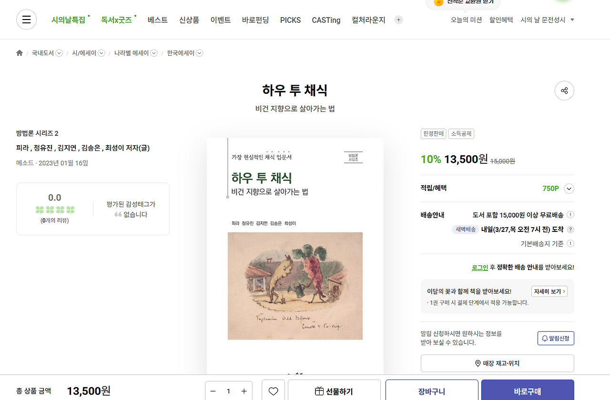Image resolution: width=610 pixels, height=400 pixels.
Task: Share this book with the share icon
Action: pos(564,90)
